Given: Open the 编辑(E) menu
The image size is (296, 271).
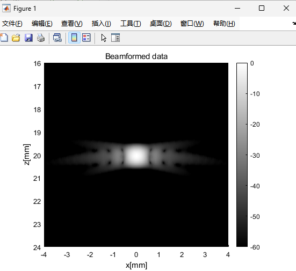Looking at the screenshot, I should pyautogui.click(x=42, y=24).
